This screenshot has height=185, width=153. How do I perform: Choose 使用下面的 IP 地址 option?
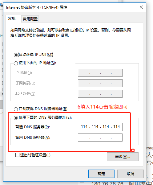coord(16,63)
